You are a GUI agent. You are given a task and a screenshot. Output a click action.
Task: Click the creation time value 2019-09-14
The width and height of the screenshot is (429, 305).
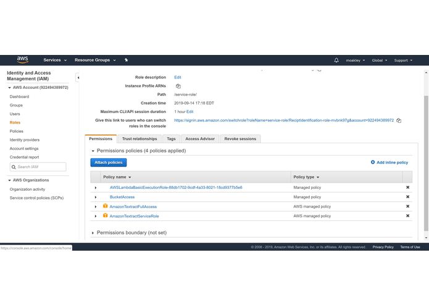pos(194,103)
